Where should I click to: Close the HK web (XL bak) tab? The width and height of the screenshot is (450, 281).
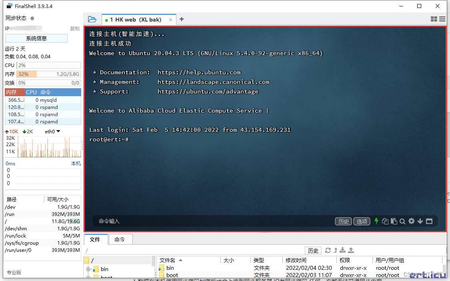coord(170,20)
